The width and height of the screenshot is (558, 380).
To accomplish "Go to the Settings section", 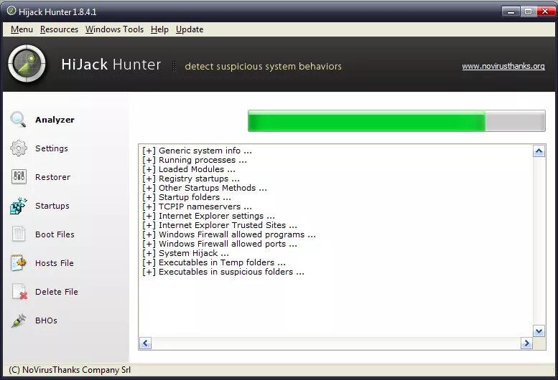I will 52,148.
